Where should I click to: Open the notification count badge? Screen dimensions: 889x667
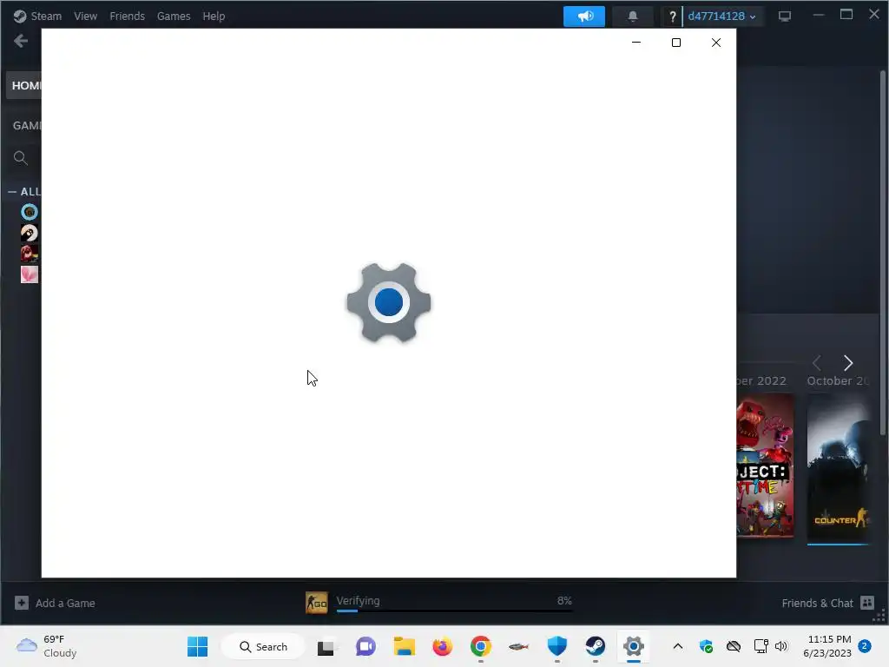(865, 646)
